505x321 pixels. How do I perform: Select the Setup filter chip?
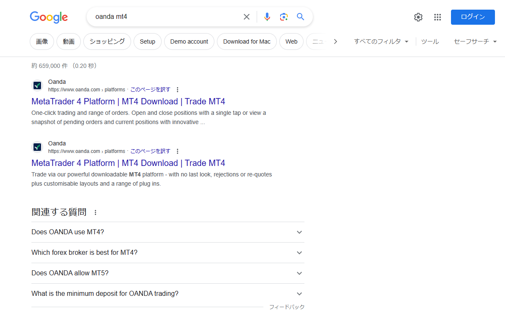[x=147, y=41]
